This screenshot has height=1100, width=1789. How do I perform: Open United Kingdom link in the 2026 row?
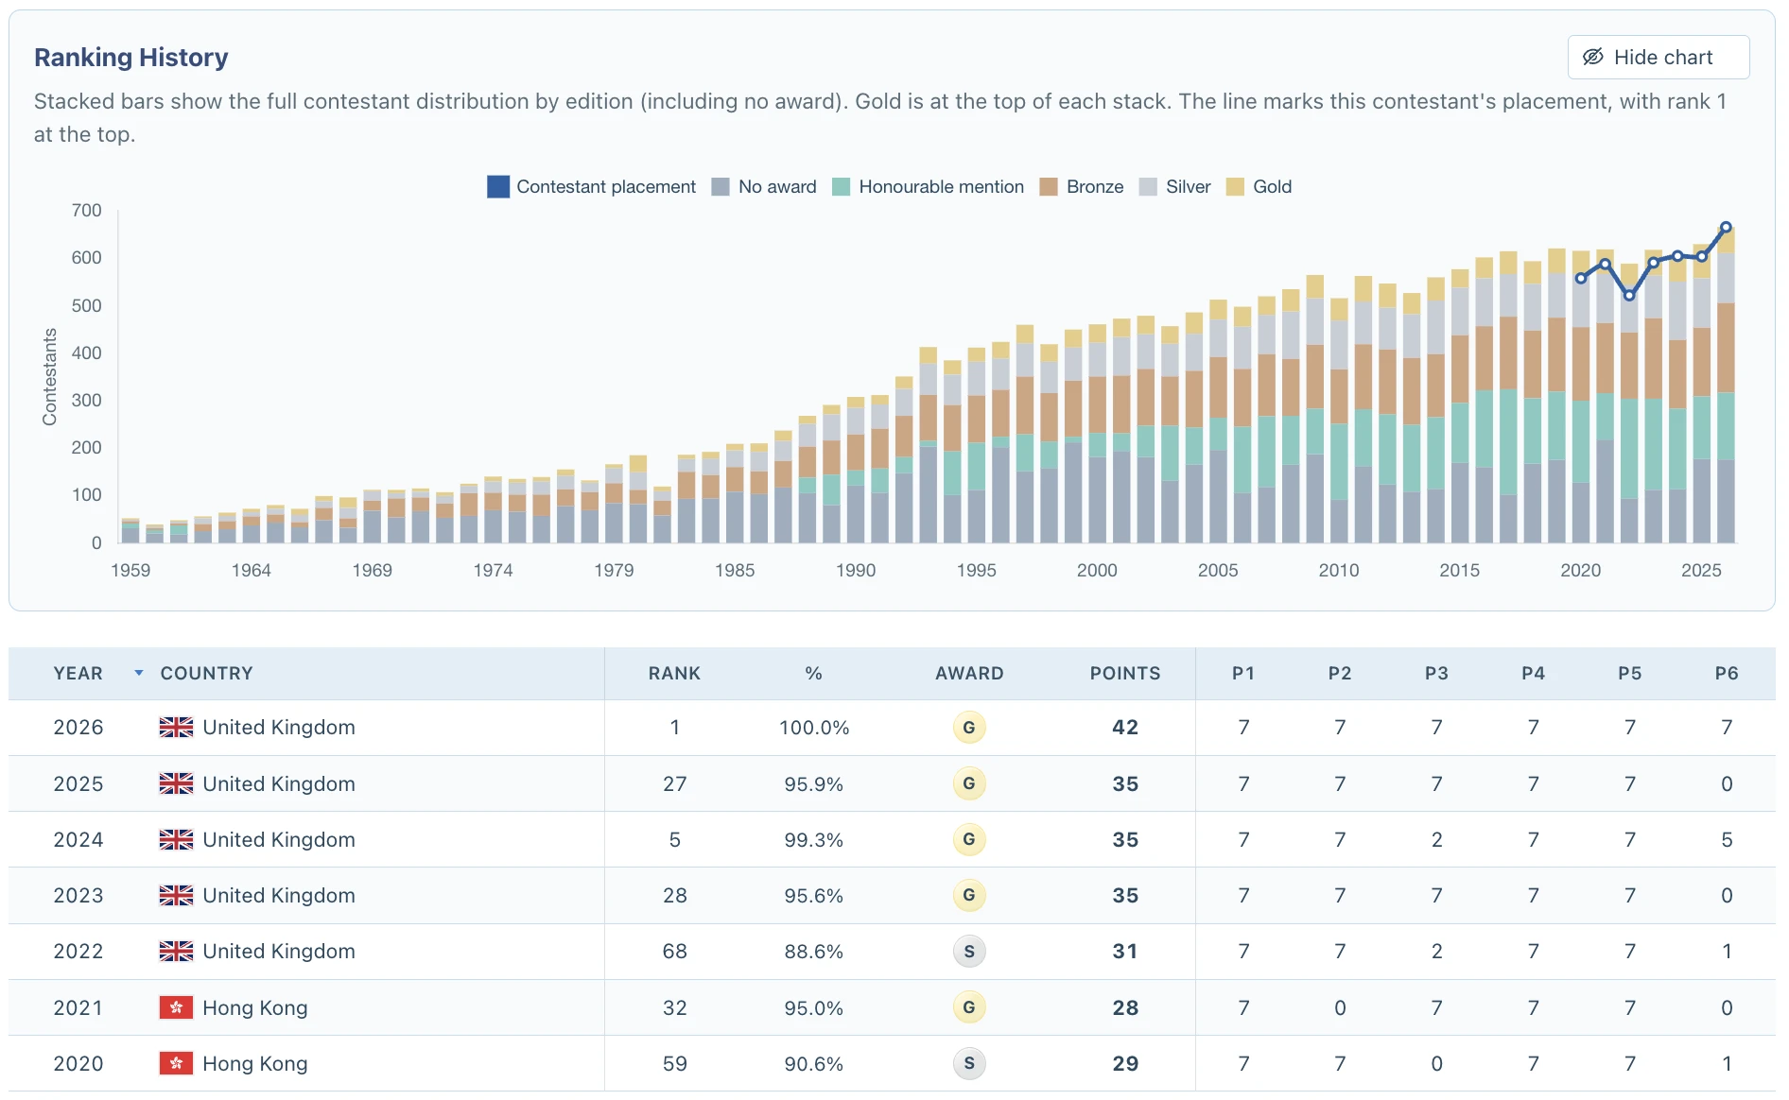click(x=279, y=727)
